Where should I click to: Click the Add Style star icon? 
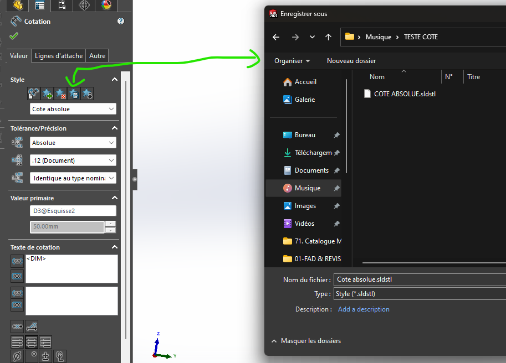pyautogui.click(x=47, y=94)
